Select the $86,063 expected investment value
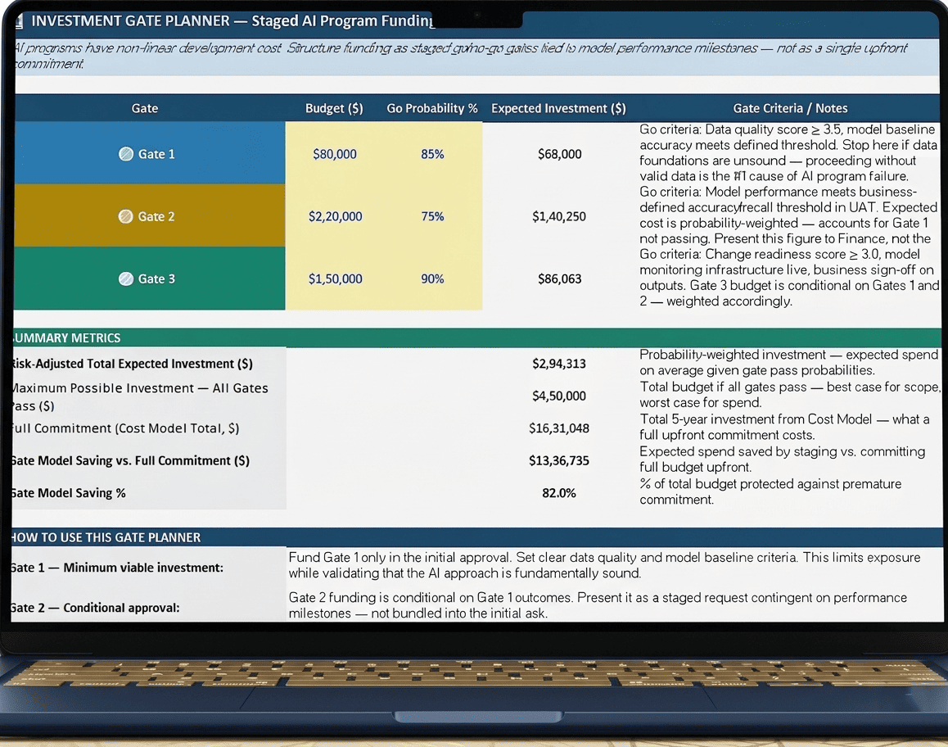 click(559, 278)
